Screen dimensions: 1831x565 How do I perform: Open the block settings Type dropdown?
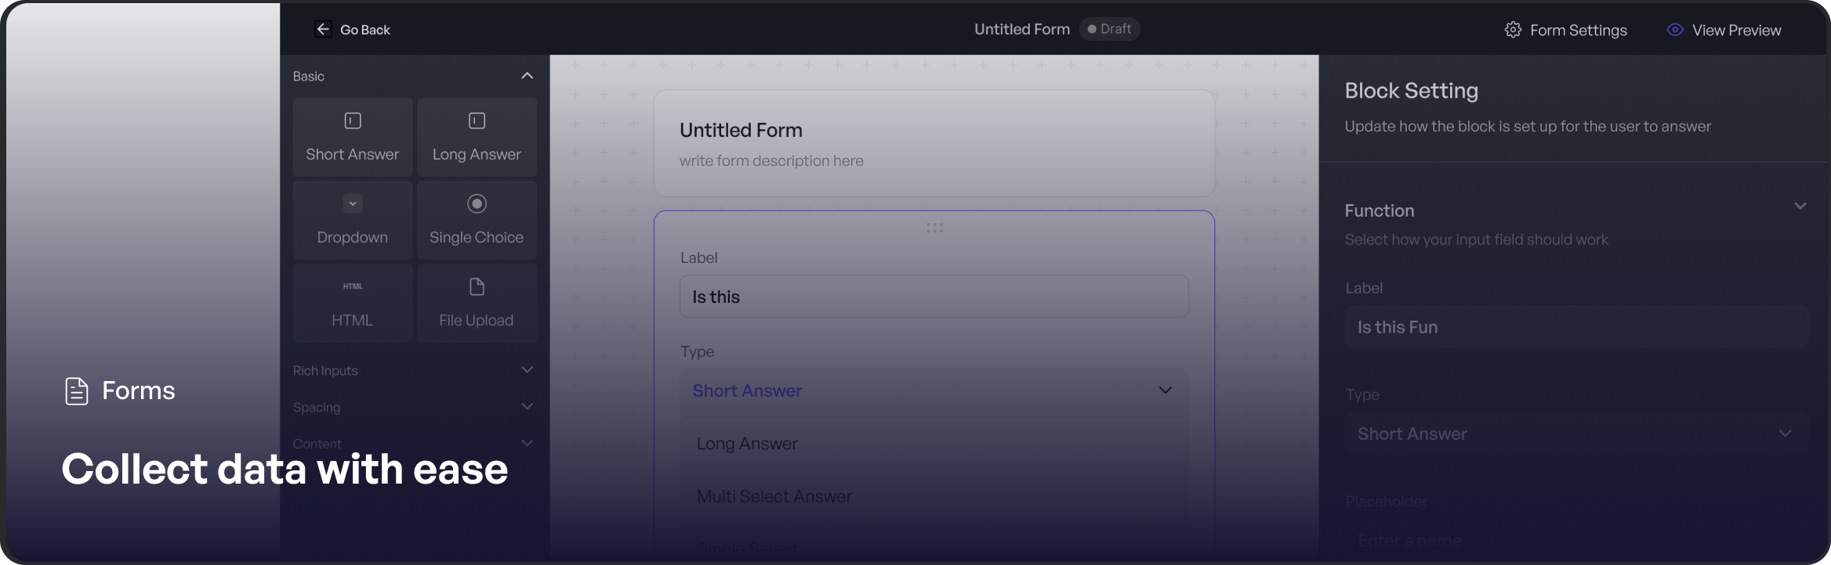click(x=1575, y=434)
